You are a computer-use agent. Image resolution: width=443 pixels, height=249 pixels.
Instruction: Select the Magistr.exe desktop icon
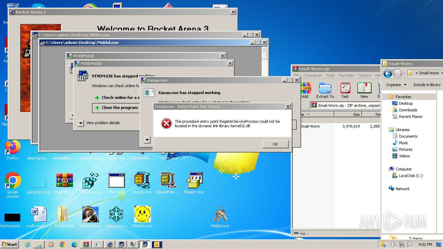pos(194,184)
